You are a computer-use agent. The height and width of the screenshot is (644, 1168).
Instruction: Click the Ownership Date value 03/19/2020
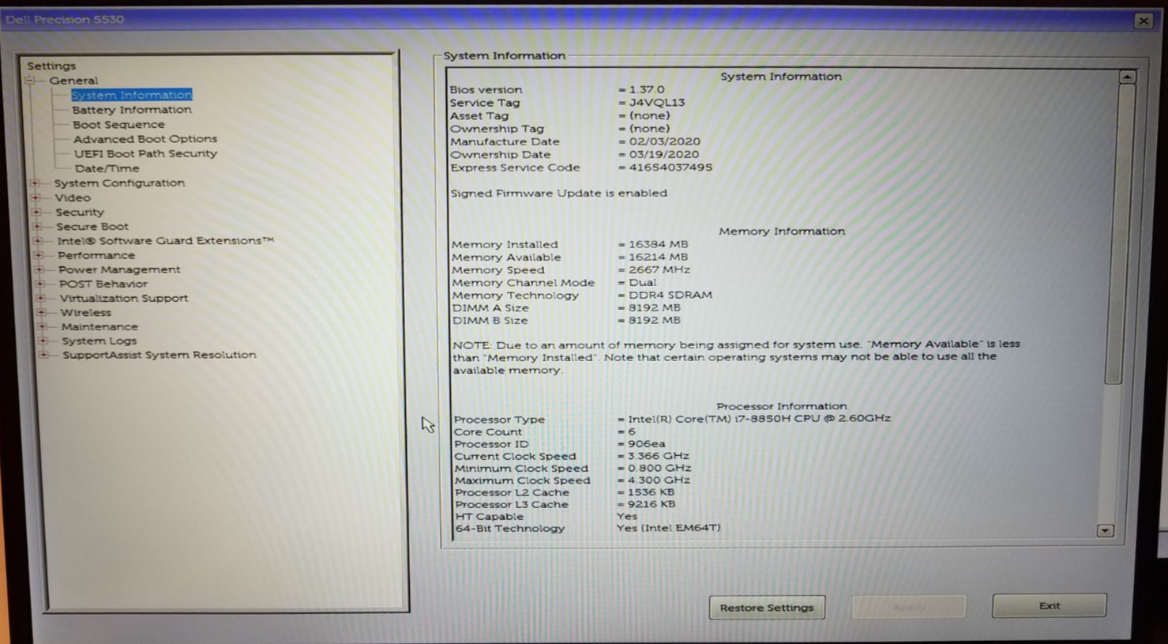pos(663,154)
